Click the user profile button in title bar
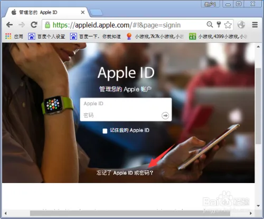Screen dimensions: 264x219 click(x=210, y=4)
